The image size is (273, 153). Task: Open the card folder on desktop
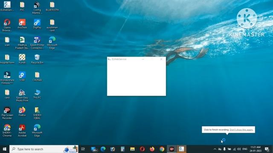[7, 94]
